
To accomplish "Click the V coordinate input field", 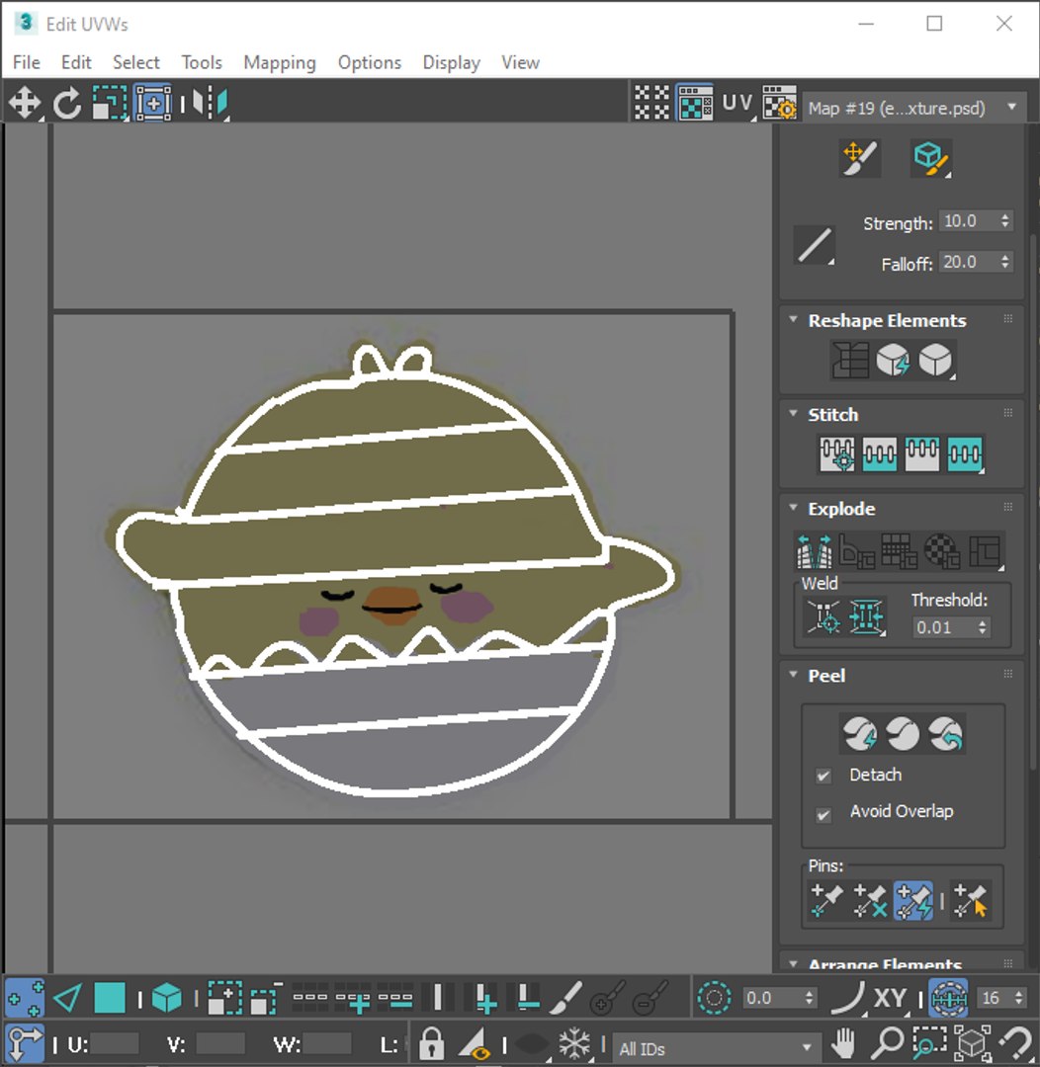I will [220, 1044].
